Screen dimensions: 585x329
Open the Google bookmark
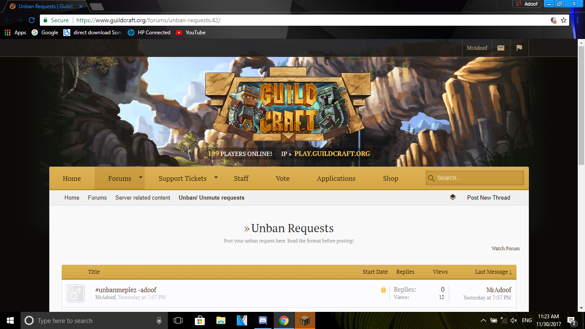pos(45,33)
